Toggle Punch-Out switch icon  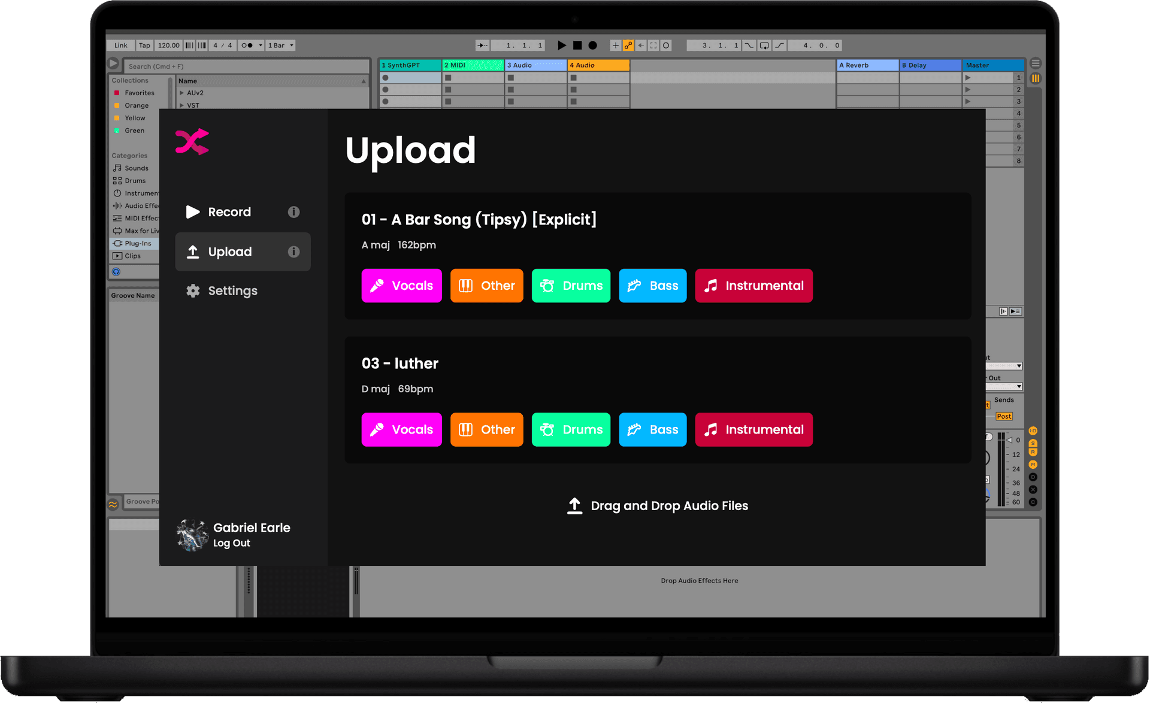click(779, 46)
